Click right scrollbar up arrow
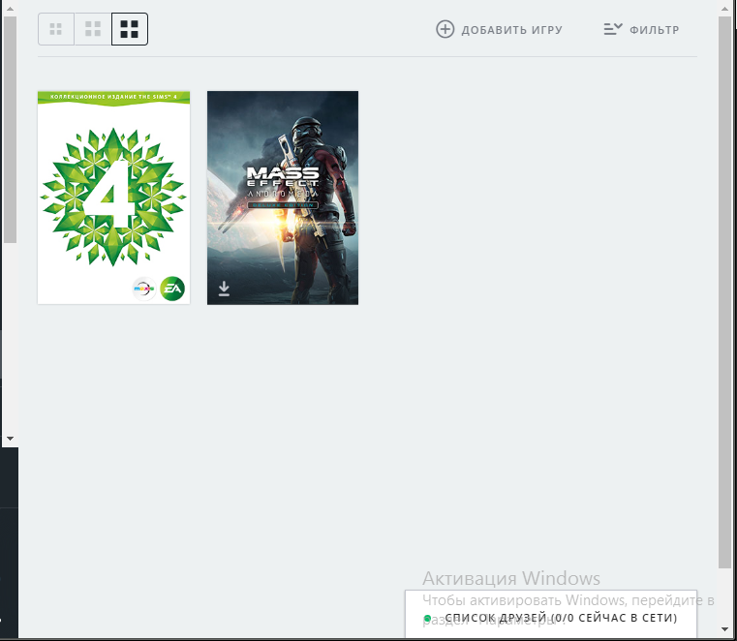The image size is (737, 641). (724, 8)
